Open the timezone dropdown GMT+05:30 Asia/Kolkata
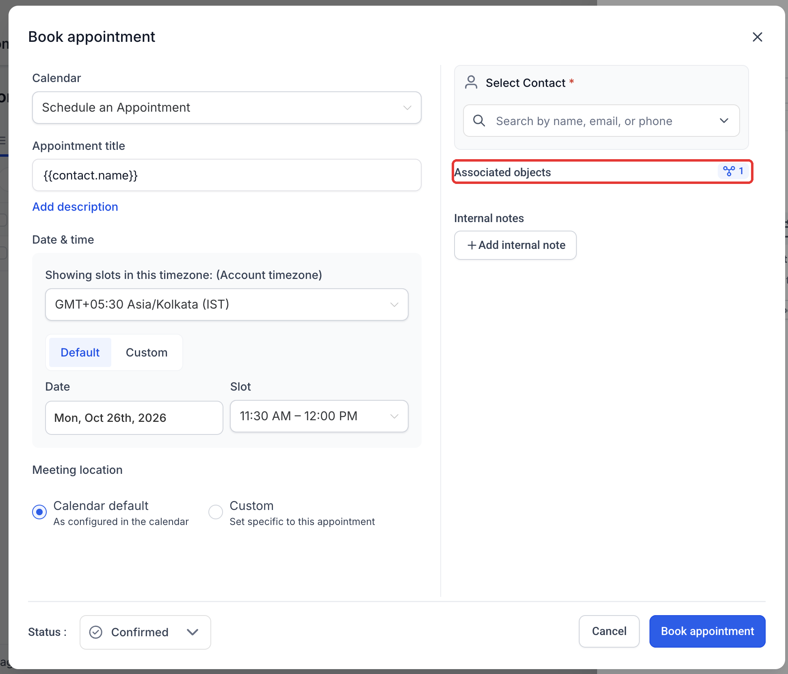 point(227,305)
